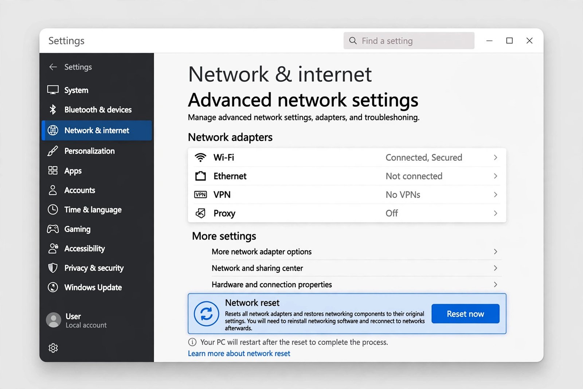Click the Accounts person icon
Viewport: 583px width, 389px height.
(53, 190)
